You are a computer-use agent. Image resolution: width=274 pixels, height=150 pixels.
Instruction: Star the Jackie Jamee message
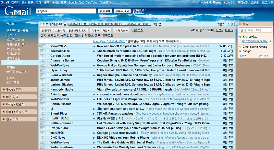click(x=48, y=80)
